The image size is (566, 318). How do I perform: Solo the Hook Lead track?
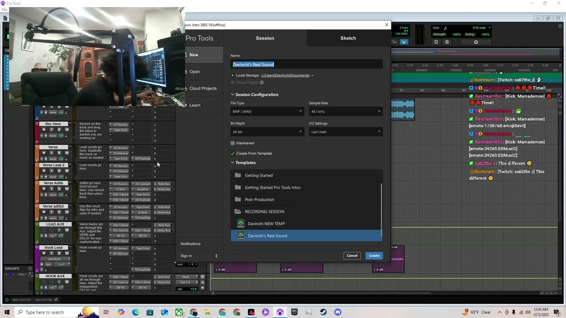[x=59, y=254]
